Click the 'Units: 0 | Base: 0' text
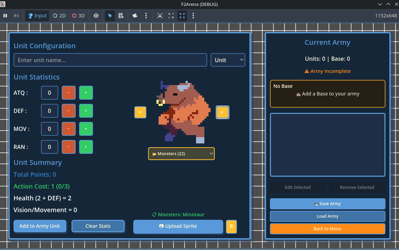The image size is (399, 250). click(x=328, y=59)
